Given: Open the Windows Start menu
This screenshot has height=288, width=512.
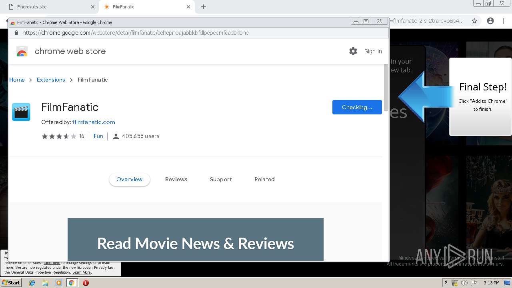Looking at the screenshot, I should pos(11,283).
